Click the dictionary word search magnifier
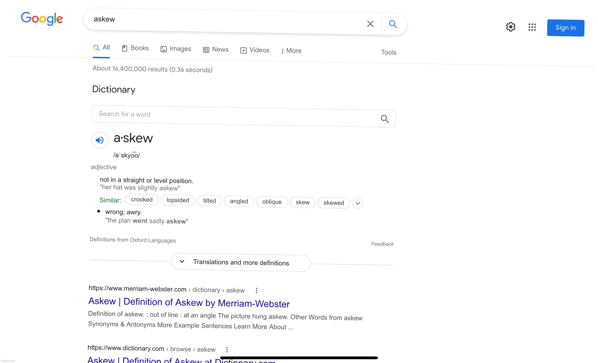This screenshot has height=363, width=598. coord(385,119)
